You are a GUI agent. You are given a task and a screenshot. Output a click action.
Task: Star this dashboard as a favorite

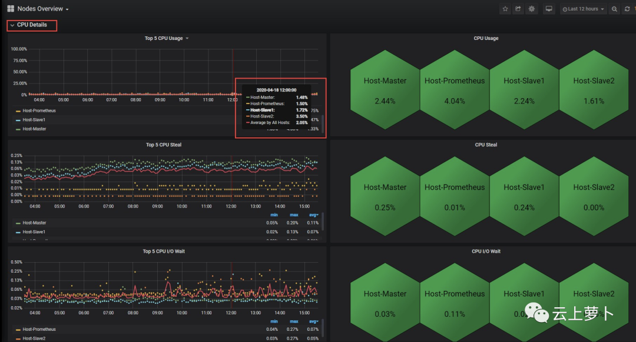click(505, 8)
